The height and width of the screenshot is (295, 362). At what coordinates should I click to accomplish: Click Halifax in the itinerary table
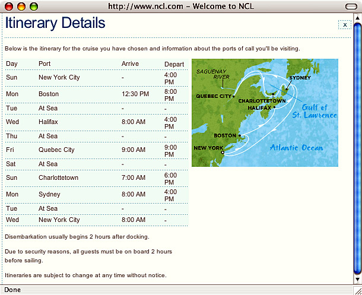tap(49, 122)
